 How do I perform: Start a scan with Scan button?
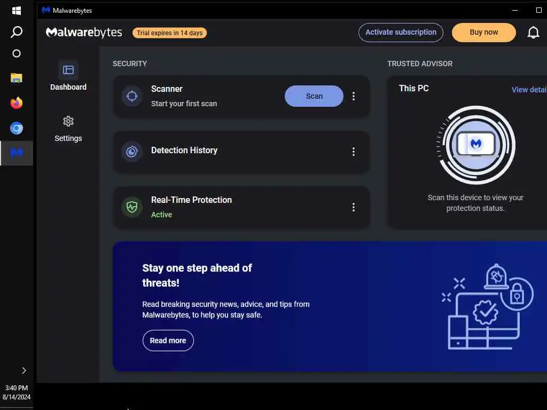(x=314, y=96)
